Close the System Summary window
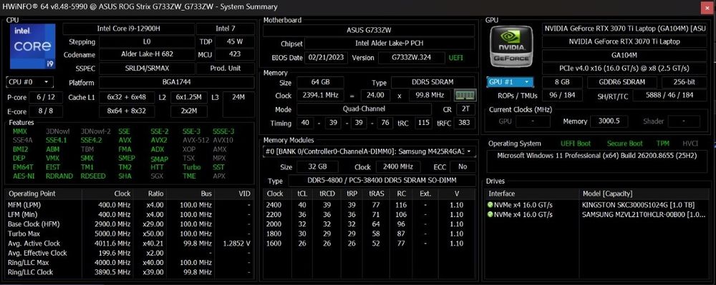Screen dimensions: 716x285 pyautogui.click(x=706, y=7)
